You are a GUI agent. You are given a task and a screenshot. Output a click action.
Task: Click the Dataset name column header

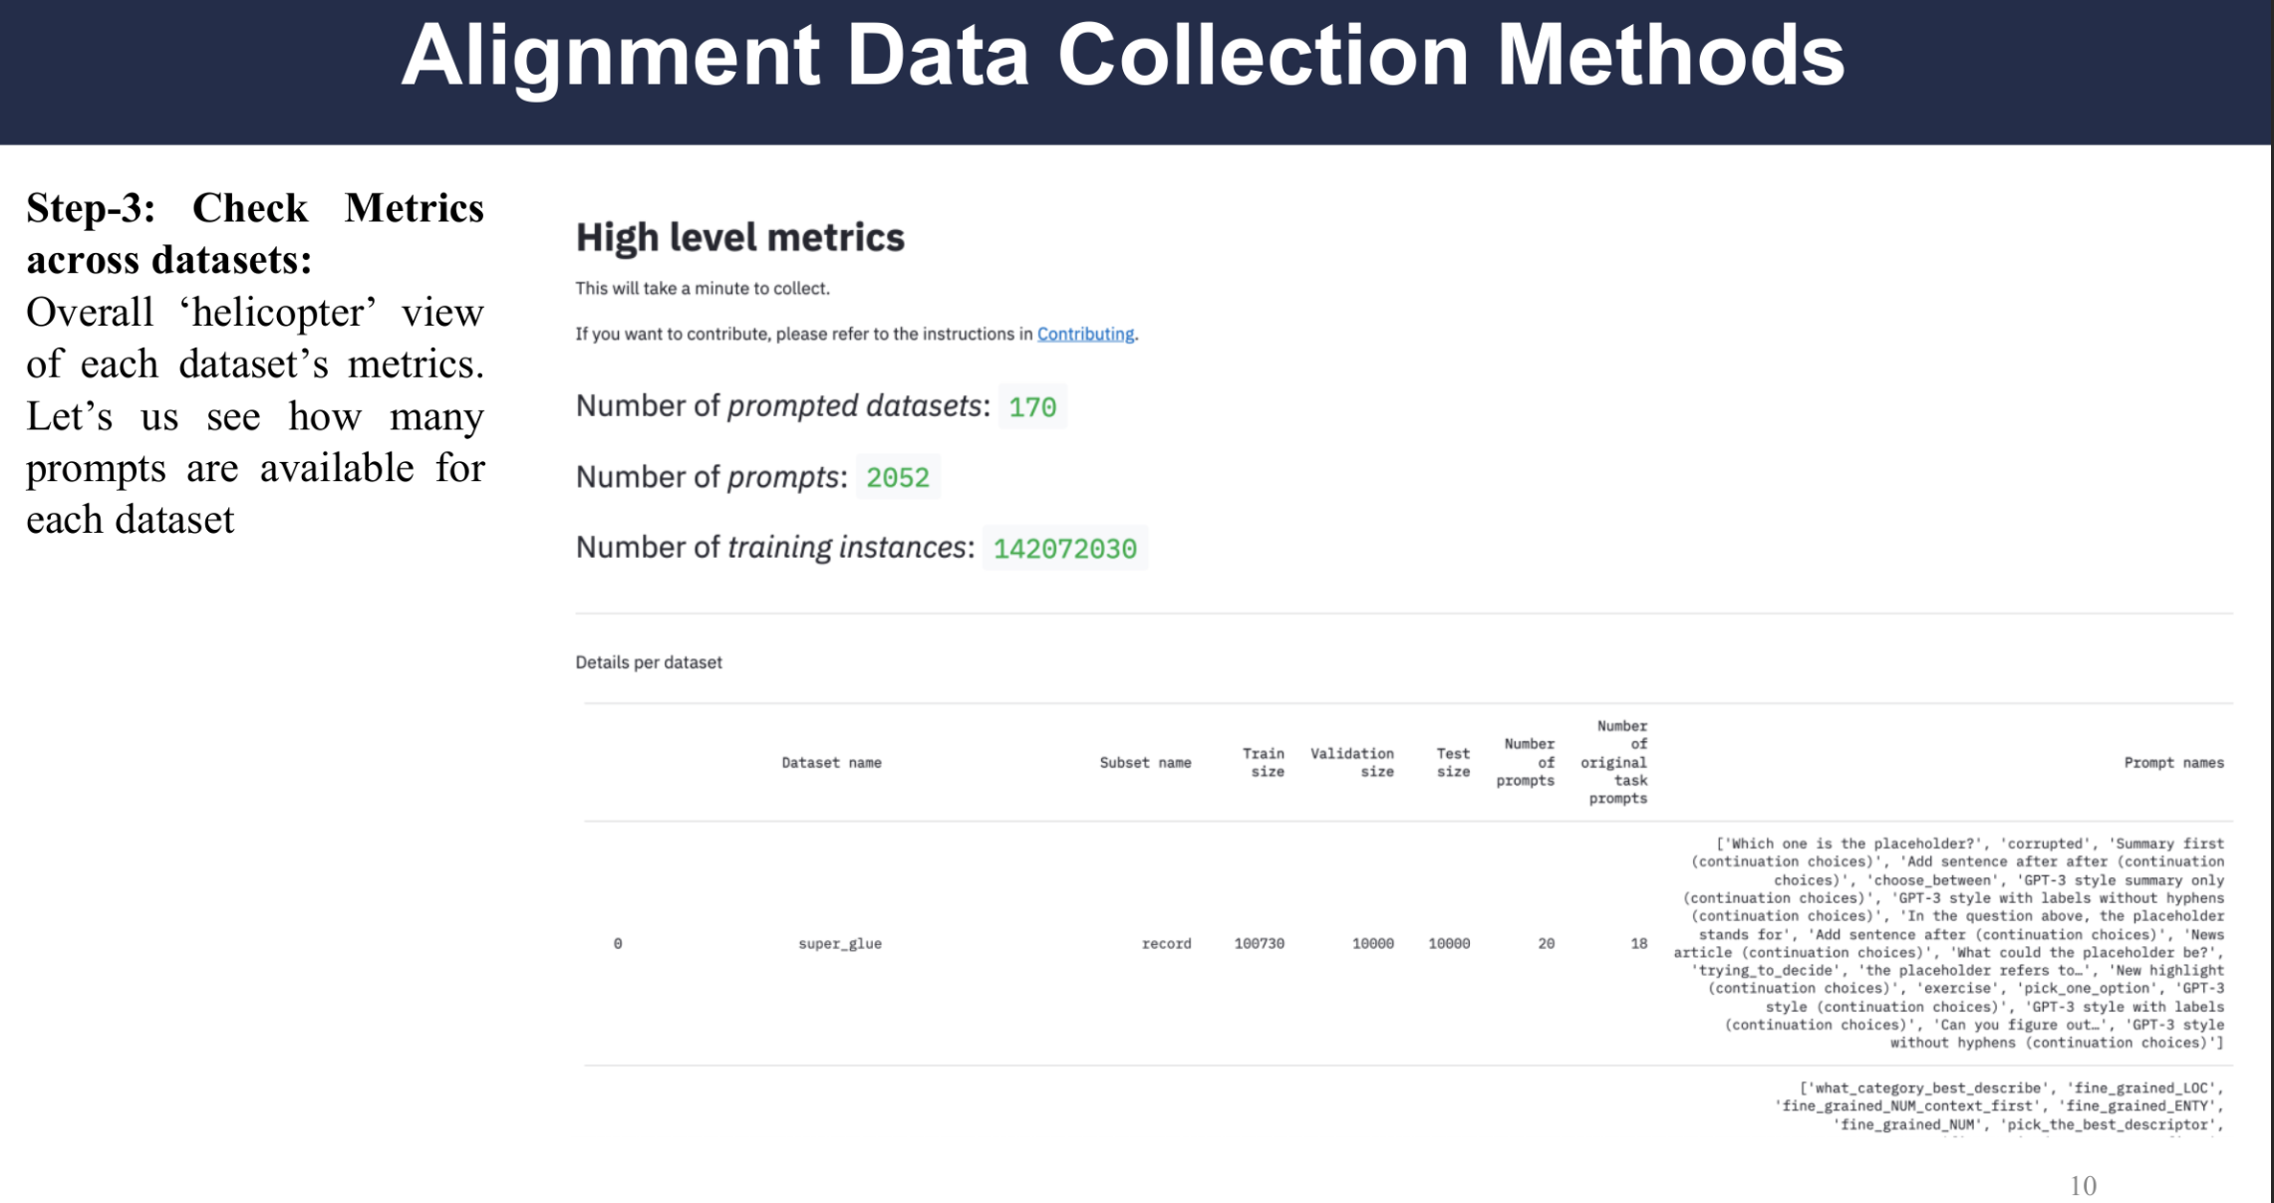(x=831, y=763)
